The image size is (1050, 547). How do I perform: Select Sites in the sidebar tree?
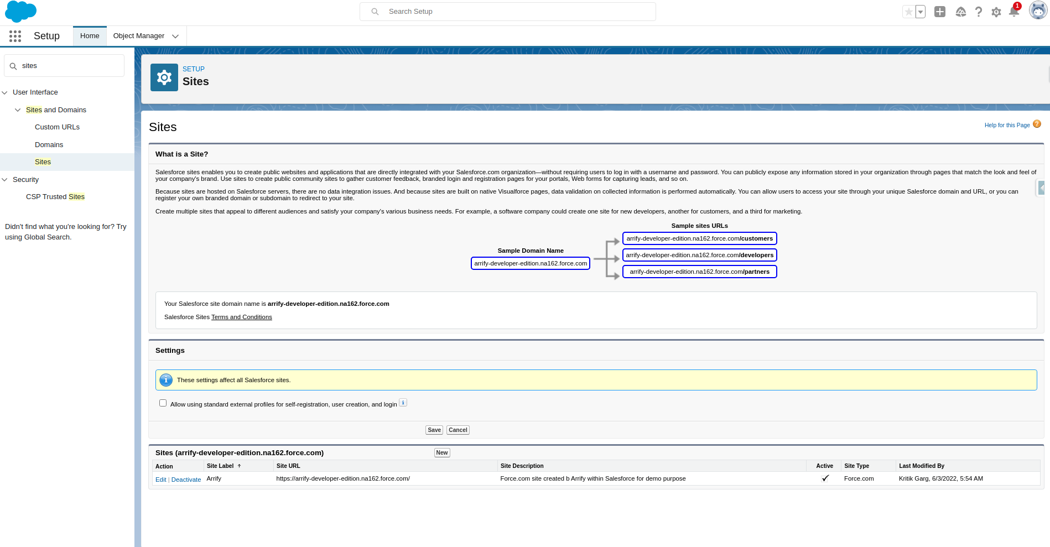[x=43, y=162]
